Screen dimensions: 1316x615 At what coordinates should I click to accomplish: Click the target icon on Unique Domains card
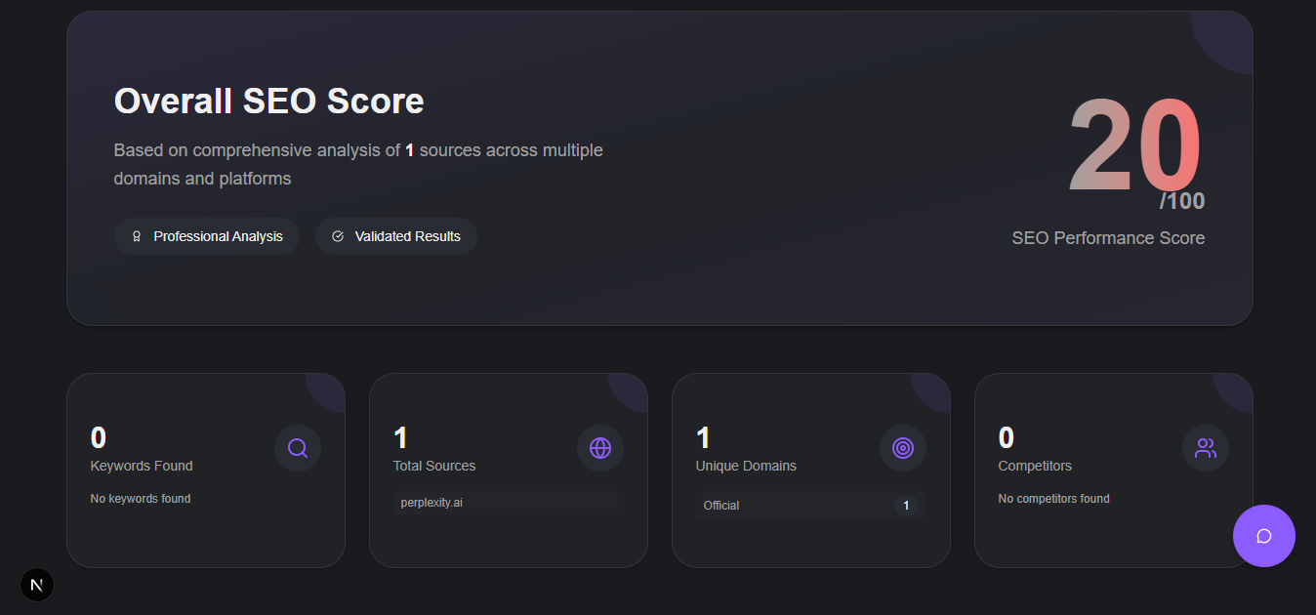coord(903,448)
